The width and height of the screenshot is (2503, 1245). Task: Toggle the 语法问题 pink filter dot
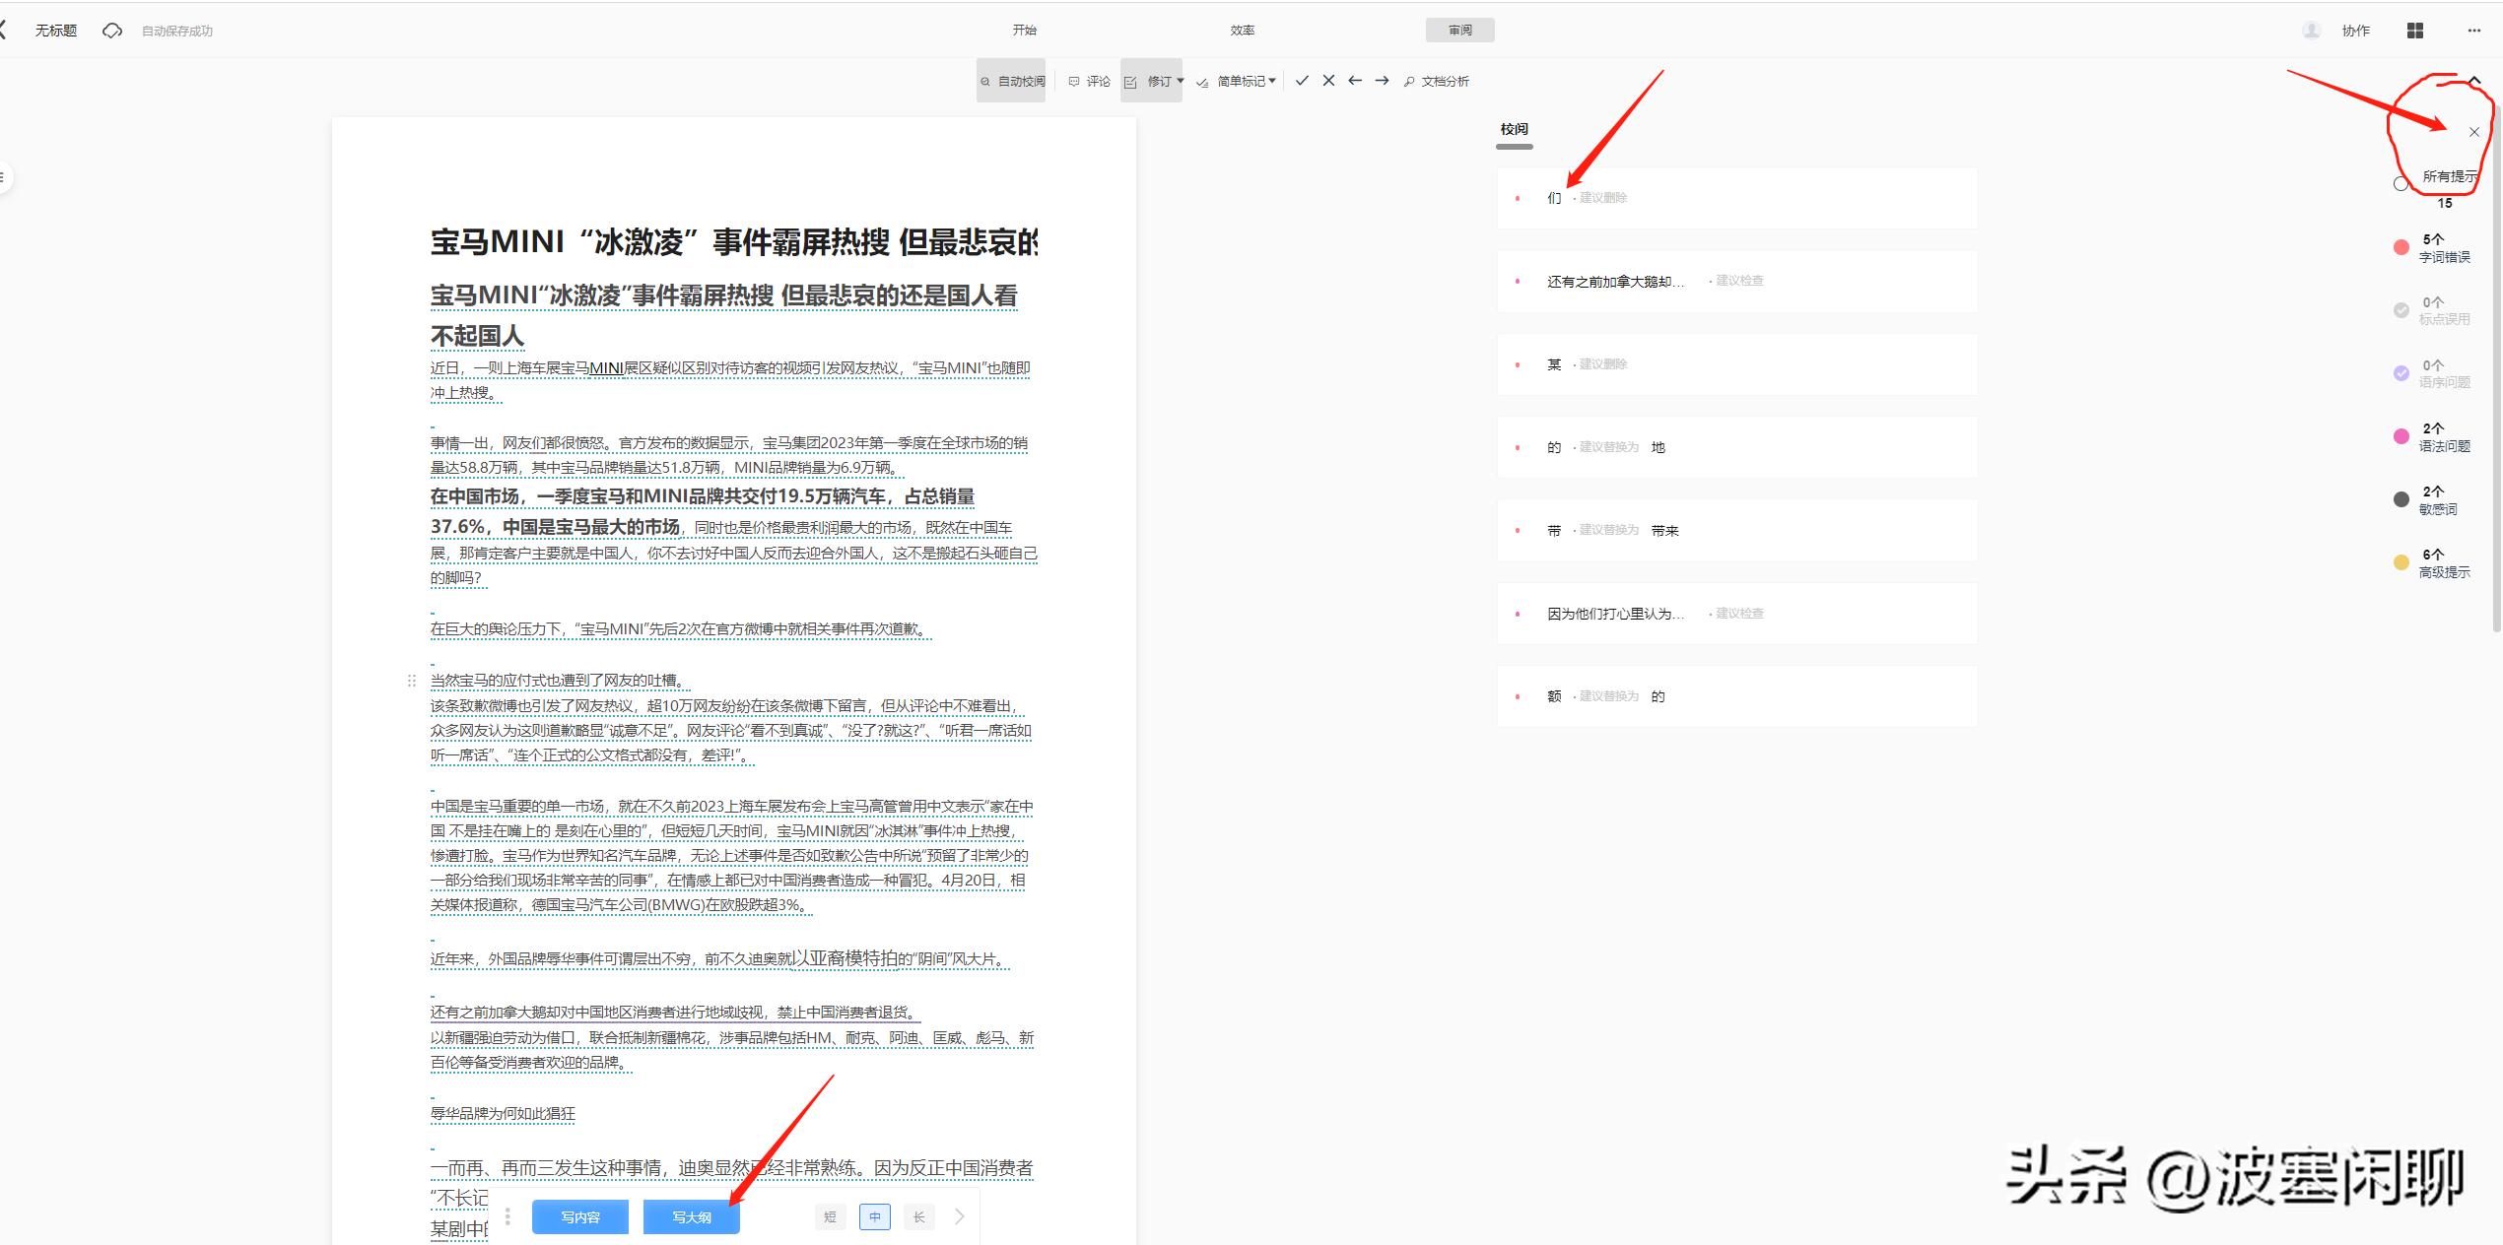tap(2402, 436)
